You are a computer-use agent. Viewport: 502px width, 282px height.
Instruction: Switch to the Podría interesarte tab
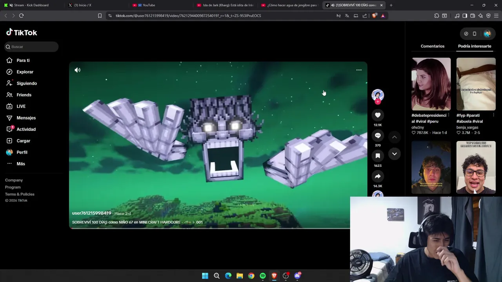pos(475,46)
